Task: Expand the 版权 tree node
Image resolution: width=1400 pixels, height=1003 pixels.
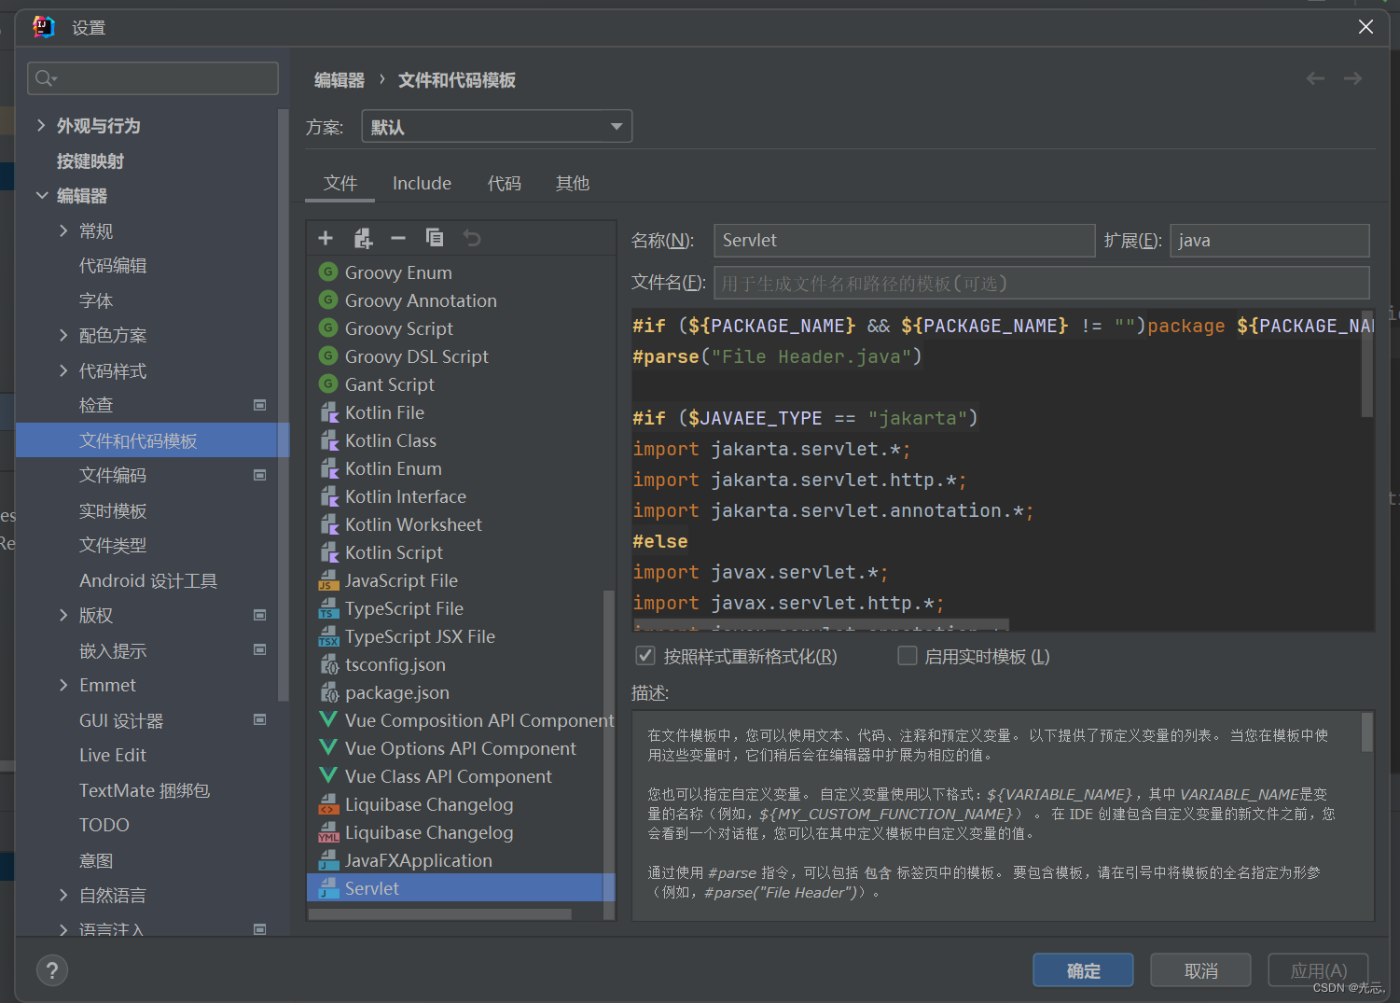Action: [63, 615]
